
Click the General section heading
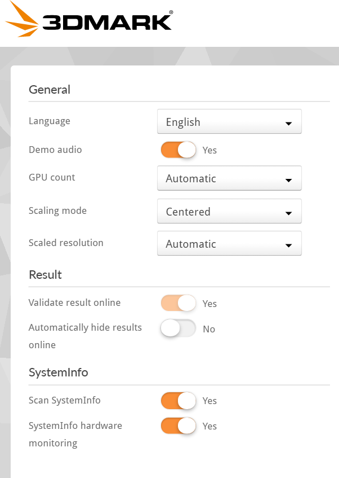click(50, 89)
